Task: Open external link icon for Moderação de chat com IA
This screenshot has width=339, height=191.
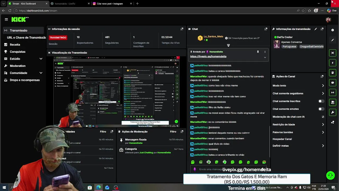Action: click(x=323, y=117)
